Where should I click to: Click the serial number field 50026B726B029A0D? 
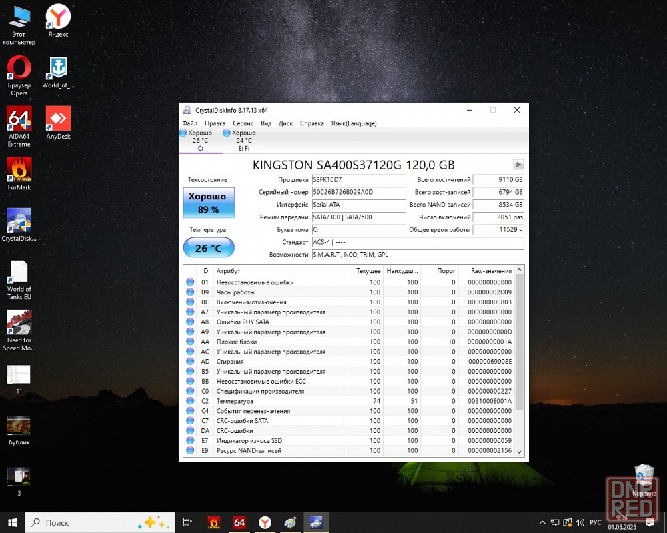(359, 192)
